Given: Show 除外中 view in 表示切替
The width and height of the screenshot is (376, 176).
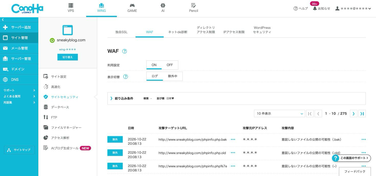Looking at the screenshot, I should pos(173,76).
